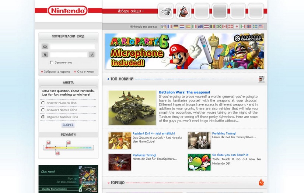Open Perfektes Timing! link next to red dragon thumbnail

[x=144, y=155]
